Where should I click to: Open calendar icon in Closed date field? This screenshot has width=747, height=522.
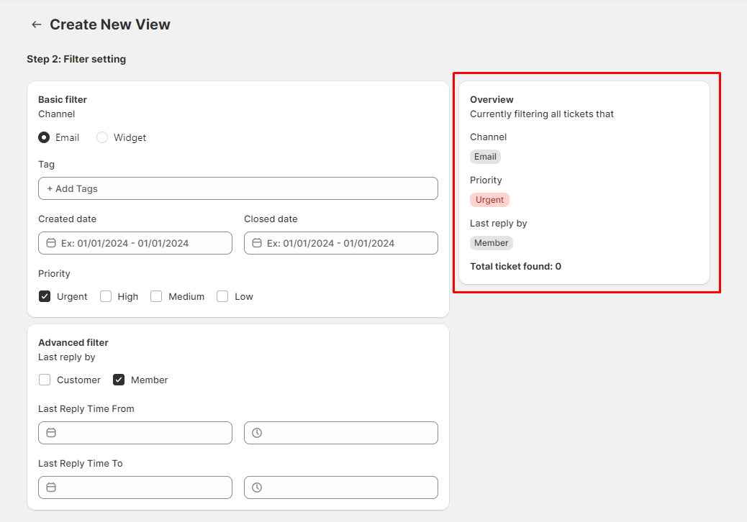click(x=257, y=243)
